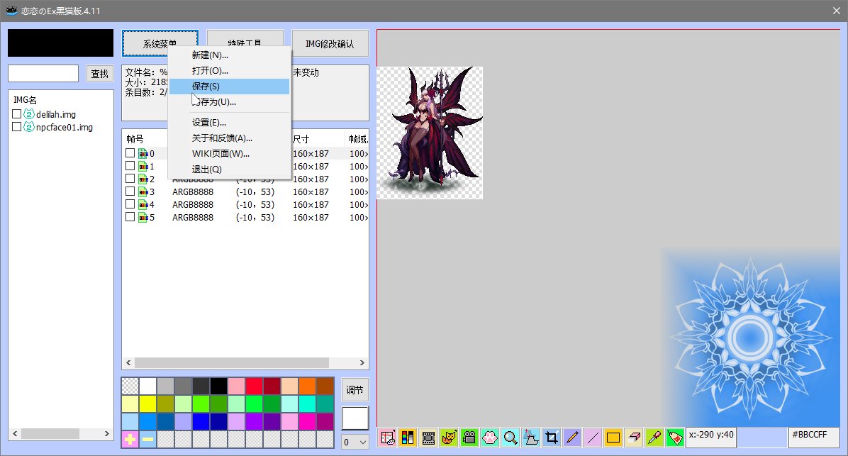Click the blue minus remove-color icon
Image resolution: width=848 pixels, height=456 pixels.
(x=147, y=439)
